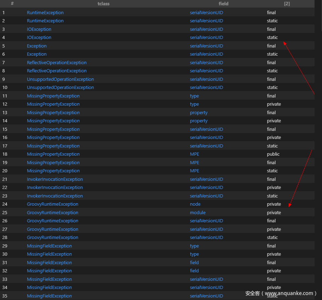Open RuntimeException link in row 1
This screenshot has width=322, height=300.
(x=45, y=12)
